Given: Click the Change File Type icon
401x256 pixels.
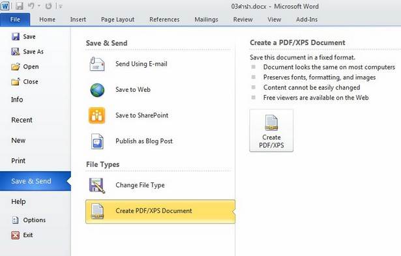Looking at the screenshot, I should pyautogui.click(x=97, y=186).
